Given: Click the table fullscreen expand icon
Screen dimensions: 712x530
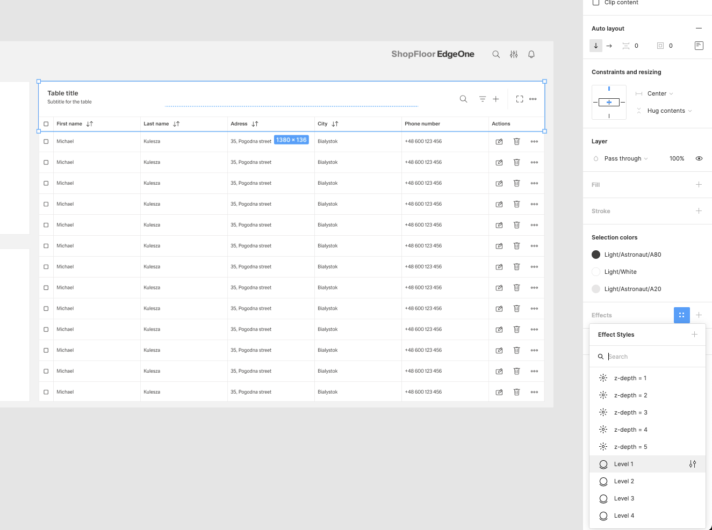Looking at the screenshot, I should pyautogui.click(x=520, y=99).
